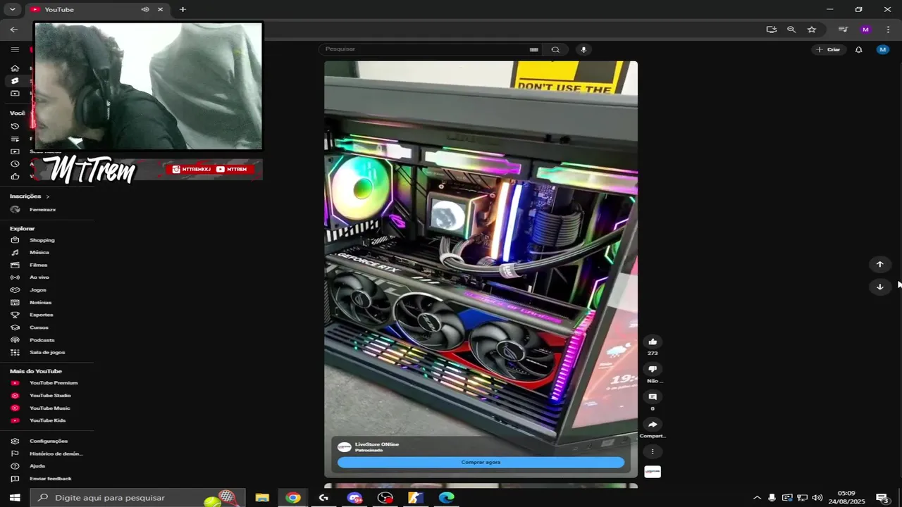This screenshot has height=507, width=902.
Task: Bookmark this page with star icon
Action: pos(812,30)
